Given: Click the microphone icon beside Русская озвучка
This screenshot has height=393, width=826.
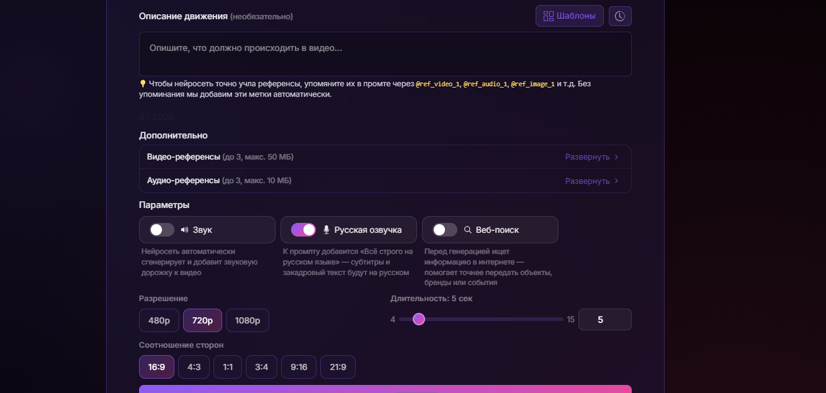Looking at the screenshot, I should (326, 230).
